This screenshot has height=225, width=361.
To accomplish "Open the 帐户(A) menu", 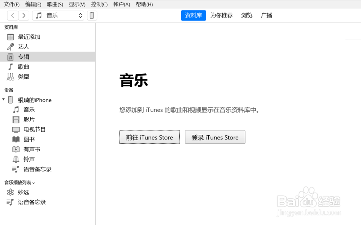I will click(122, 4).
